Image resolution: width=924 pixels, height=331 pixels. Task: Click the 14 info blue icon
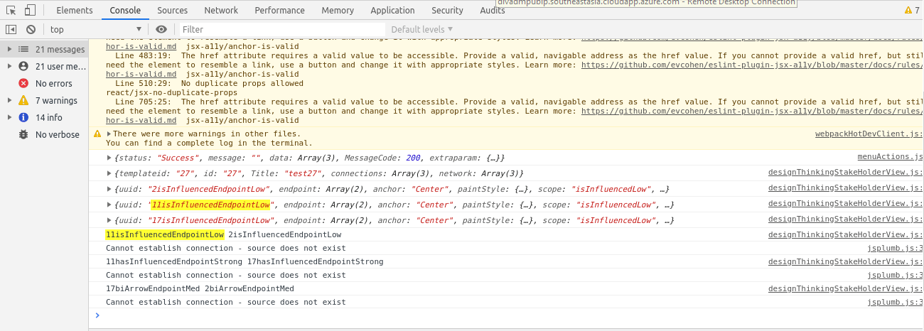click(x=23, y=117)
